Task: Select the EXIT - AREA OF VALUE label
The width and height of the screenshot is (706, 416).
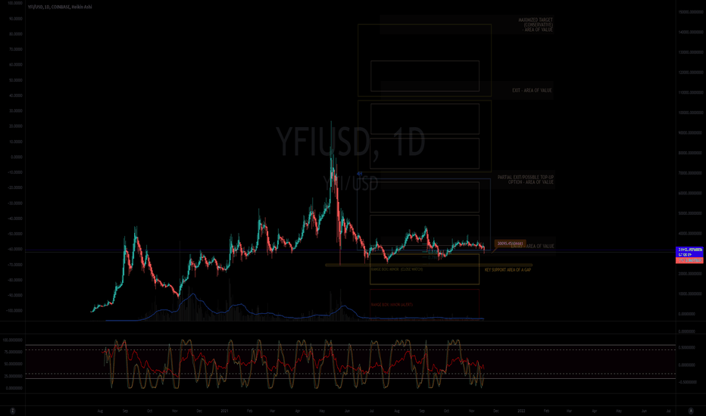Action: 532,91
